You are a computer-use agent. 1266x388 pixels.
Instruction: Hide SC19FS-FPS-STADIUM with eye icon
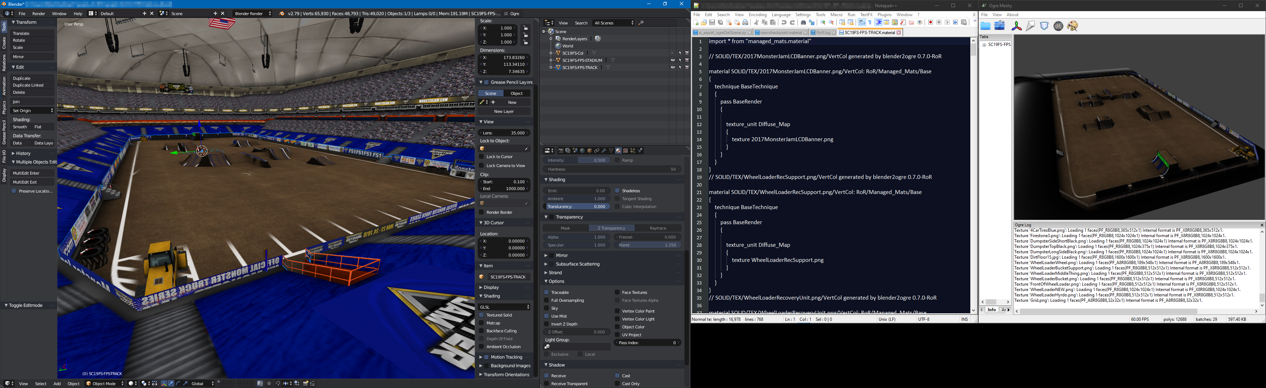tap(673, 60)
